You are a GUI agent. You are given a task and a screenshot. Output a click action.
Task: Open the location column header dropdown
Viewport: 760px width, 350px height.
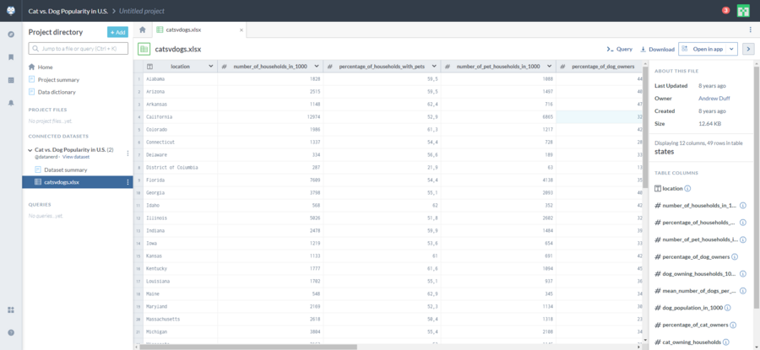[210, 67]
